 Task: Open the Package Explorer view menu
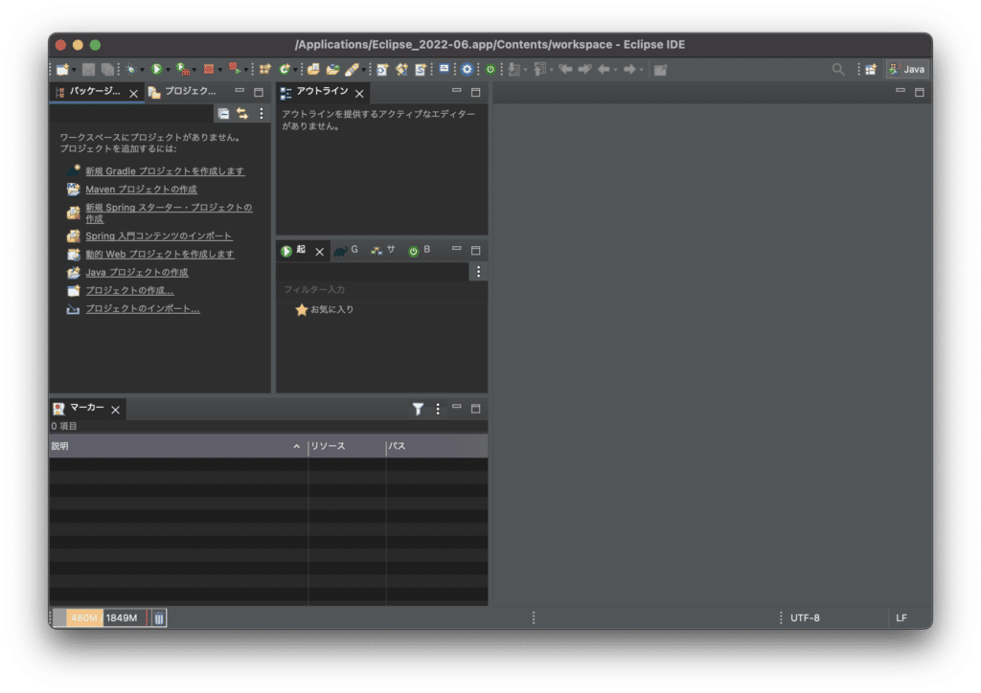pyautogui.click(x=261, y=113)
